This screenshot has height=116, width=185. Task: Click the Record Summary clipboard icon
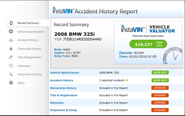click(11, 23)
